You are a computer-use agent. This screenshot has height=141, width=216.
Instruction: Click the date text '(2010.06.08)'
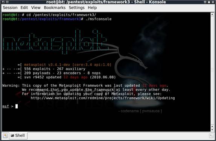(103, 77)
